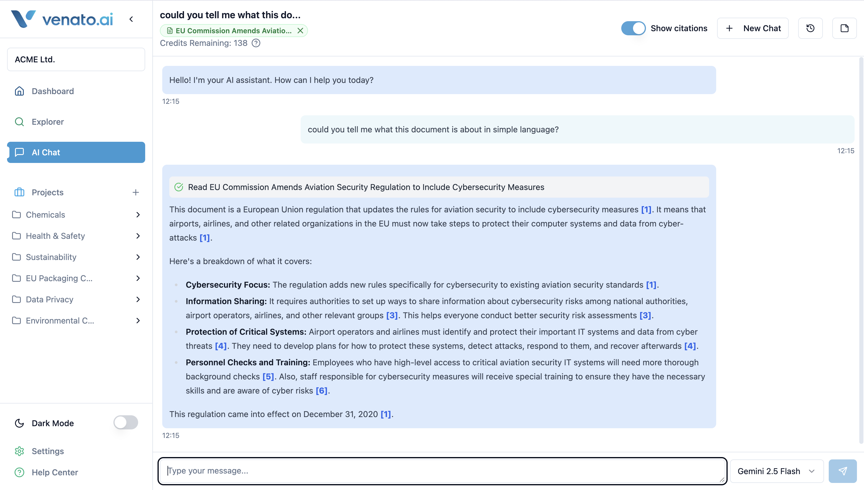Remove EU Commission document chip
864x490 pixels.
(x=300, y=31)
